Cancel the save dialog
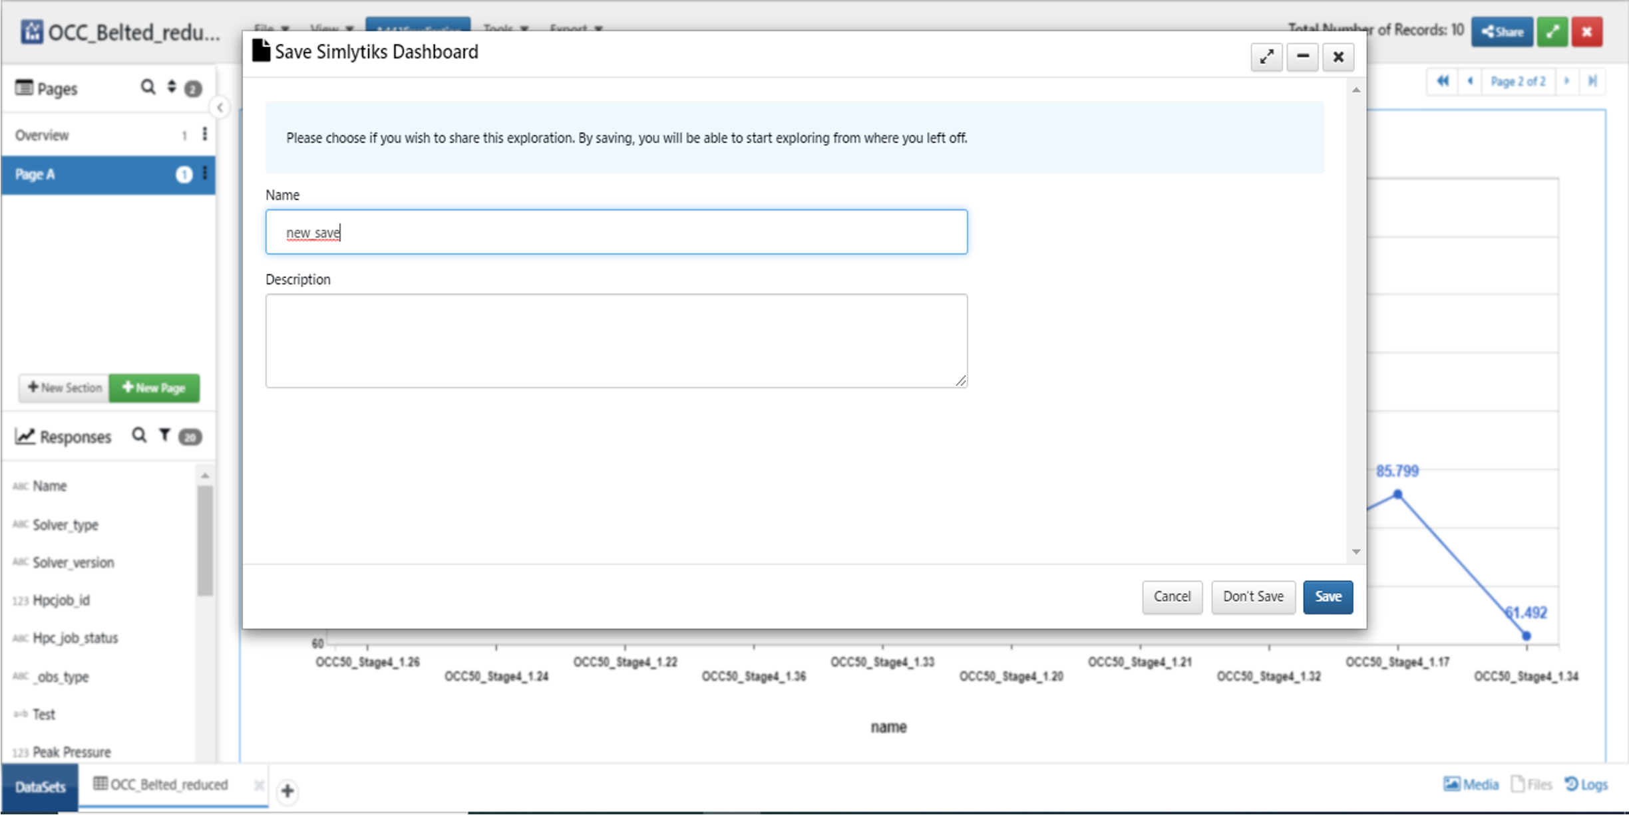 (x=1171, y=596)
